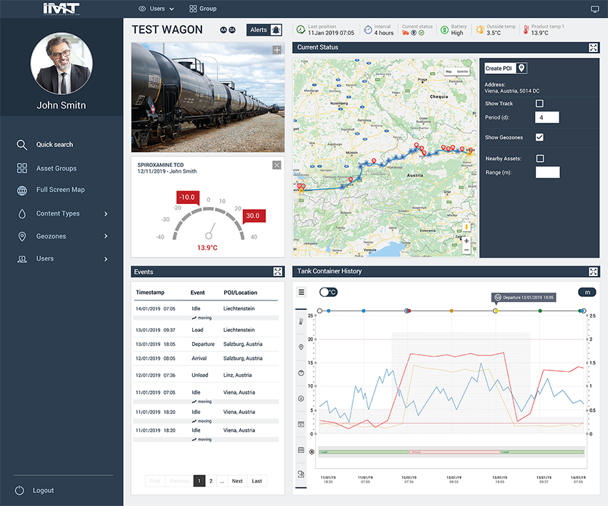The width and height of the screenshot is (608, 506).
Task: Click the map street view pegman icon
Action: point(467,227)
